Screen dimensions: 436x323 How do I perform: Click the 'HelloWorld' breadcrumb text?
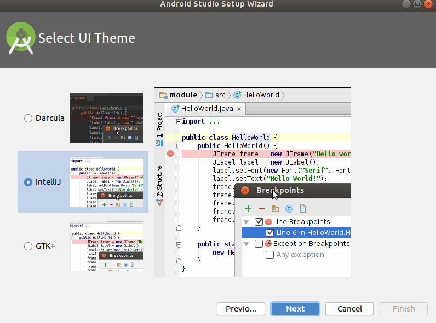261,95
